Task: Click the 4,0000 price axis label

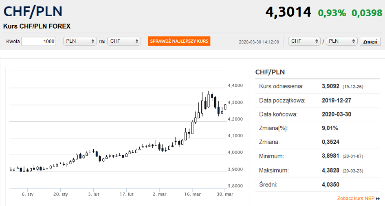Action: point(235,152)
